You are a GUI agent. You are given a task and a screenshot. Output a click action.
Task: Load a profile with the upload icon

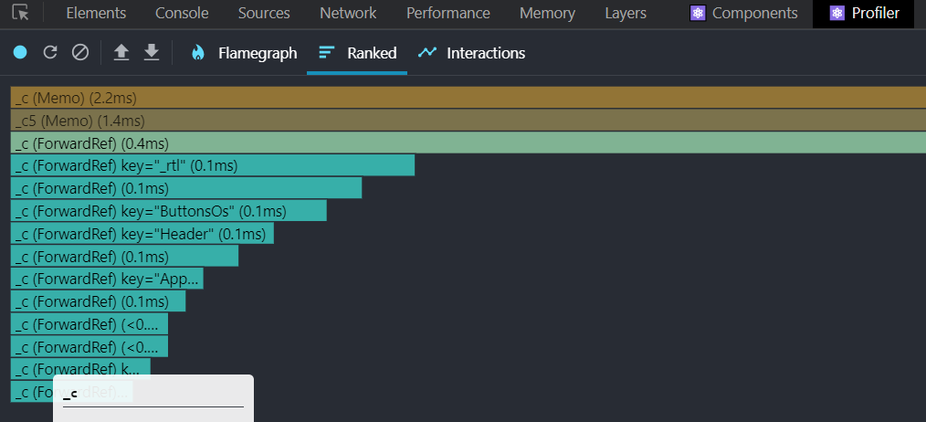coord(121,53)
